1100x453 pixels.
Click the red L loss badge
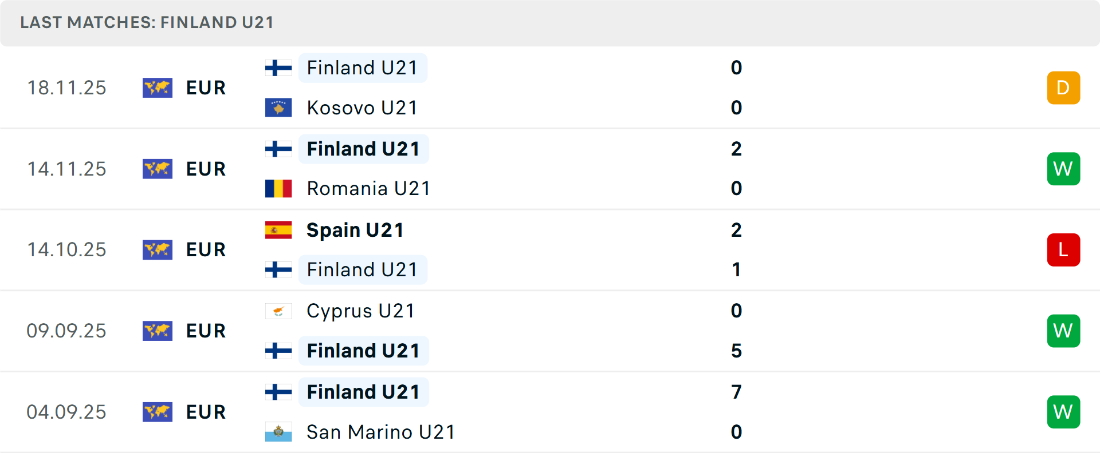coord(1063,250)
